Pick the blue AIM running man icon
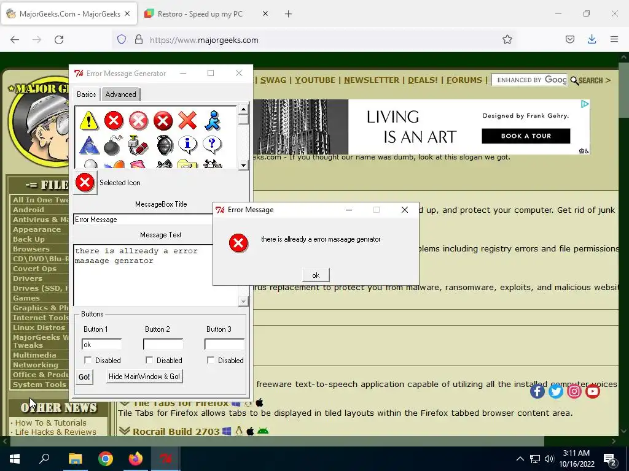Image resolution: width=629 pixels, height=471 pixels. click(212, 121)
